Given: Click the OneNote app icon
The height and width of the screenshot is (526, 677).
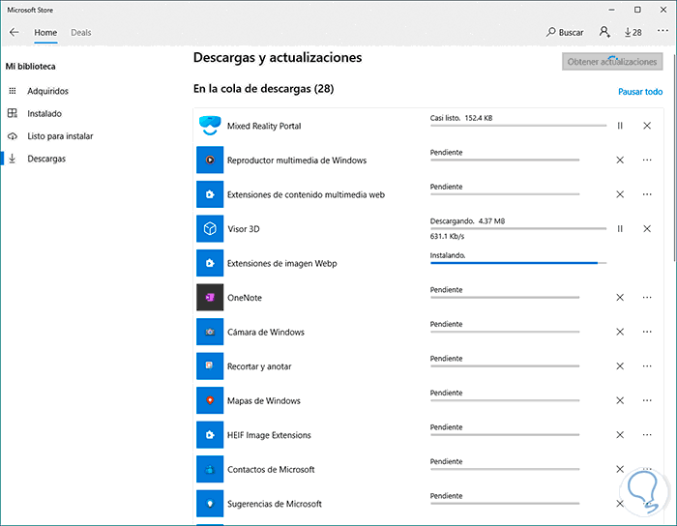Looking at the screenshot, I should 210,298.
